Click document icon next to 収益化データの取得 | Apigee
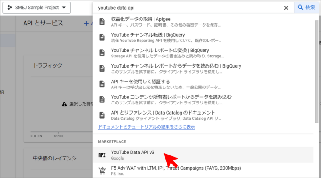Screen dimensions: 321x178 coord(102,22)
